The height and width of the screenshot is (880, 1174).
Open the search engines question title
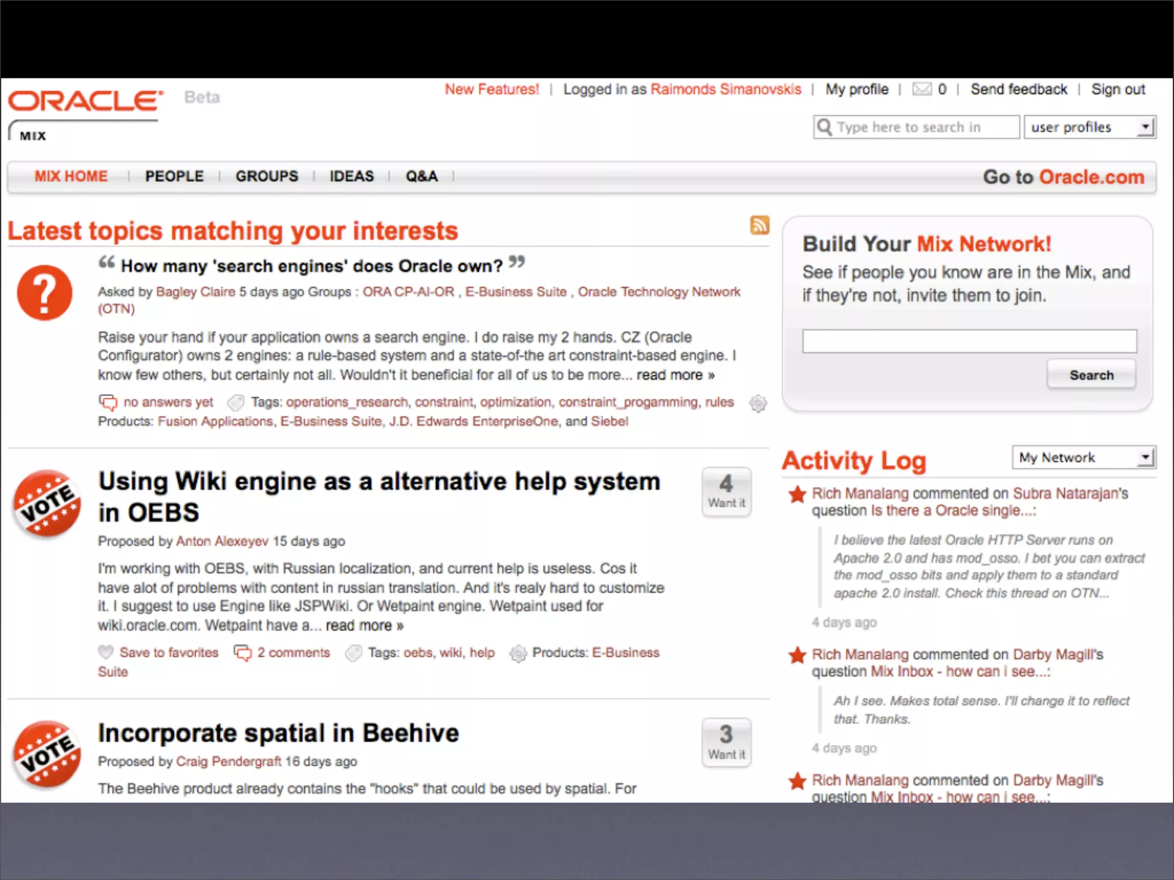(312, 266)
